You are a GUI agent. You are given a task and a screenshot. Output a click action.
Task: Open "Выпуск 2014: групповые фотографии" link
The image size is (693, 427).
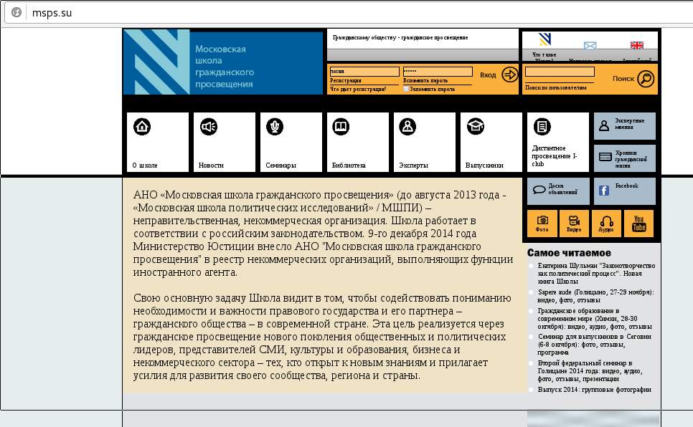click(594, 390)
